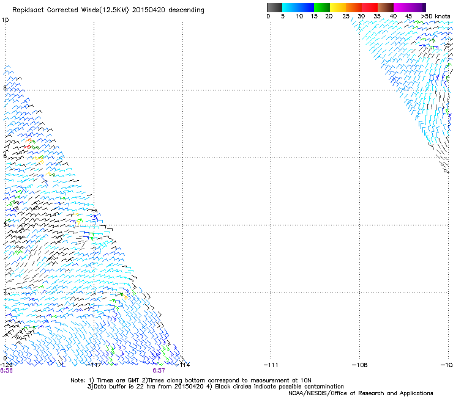453x397 pixels.
Task: Click the longitude label '-117'
Action: (94, 365)
